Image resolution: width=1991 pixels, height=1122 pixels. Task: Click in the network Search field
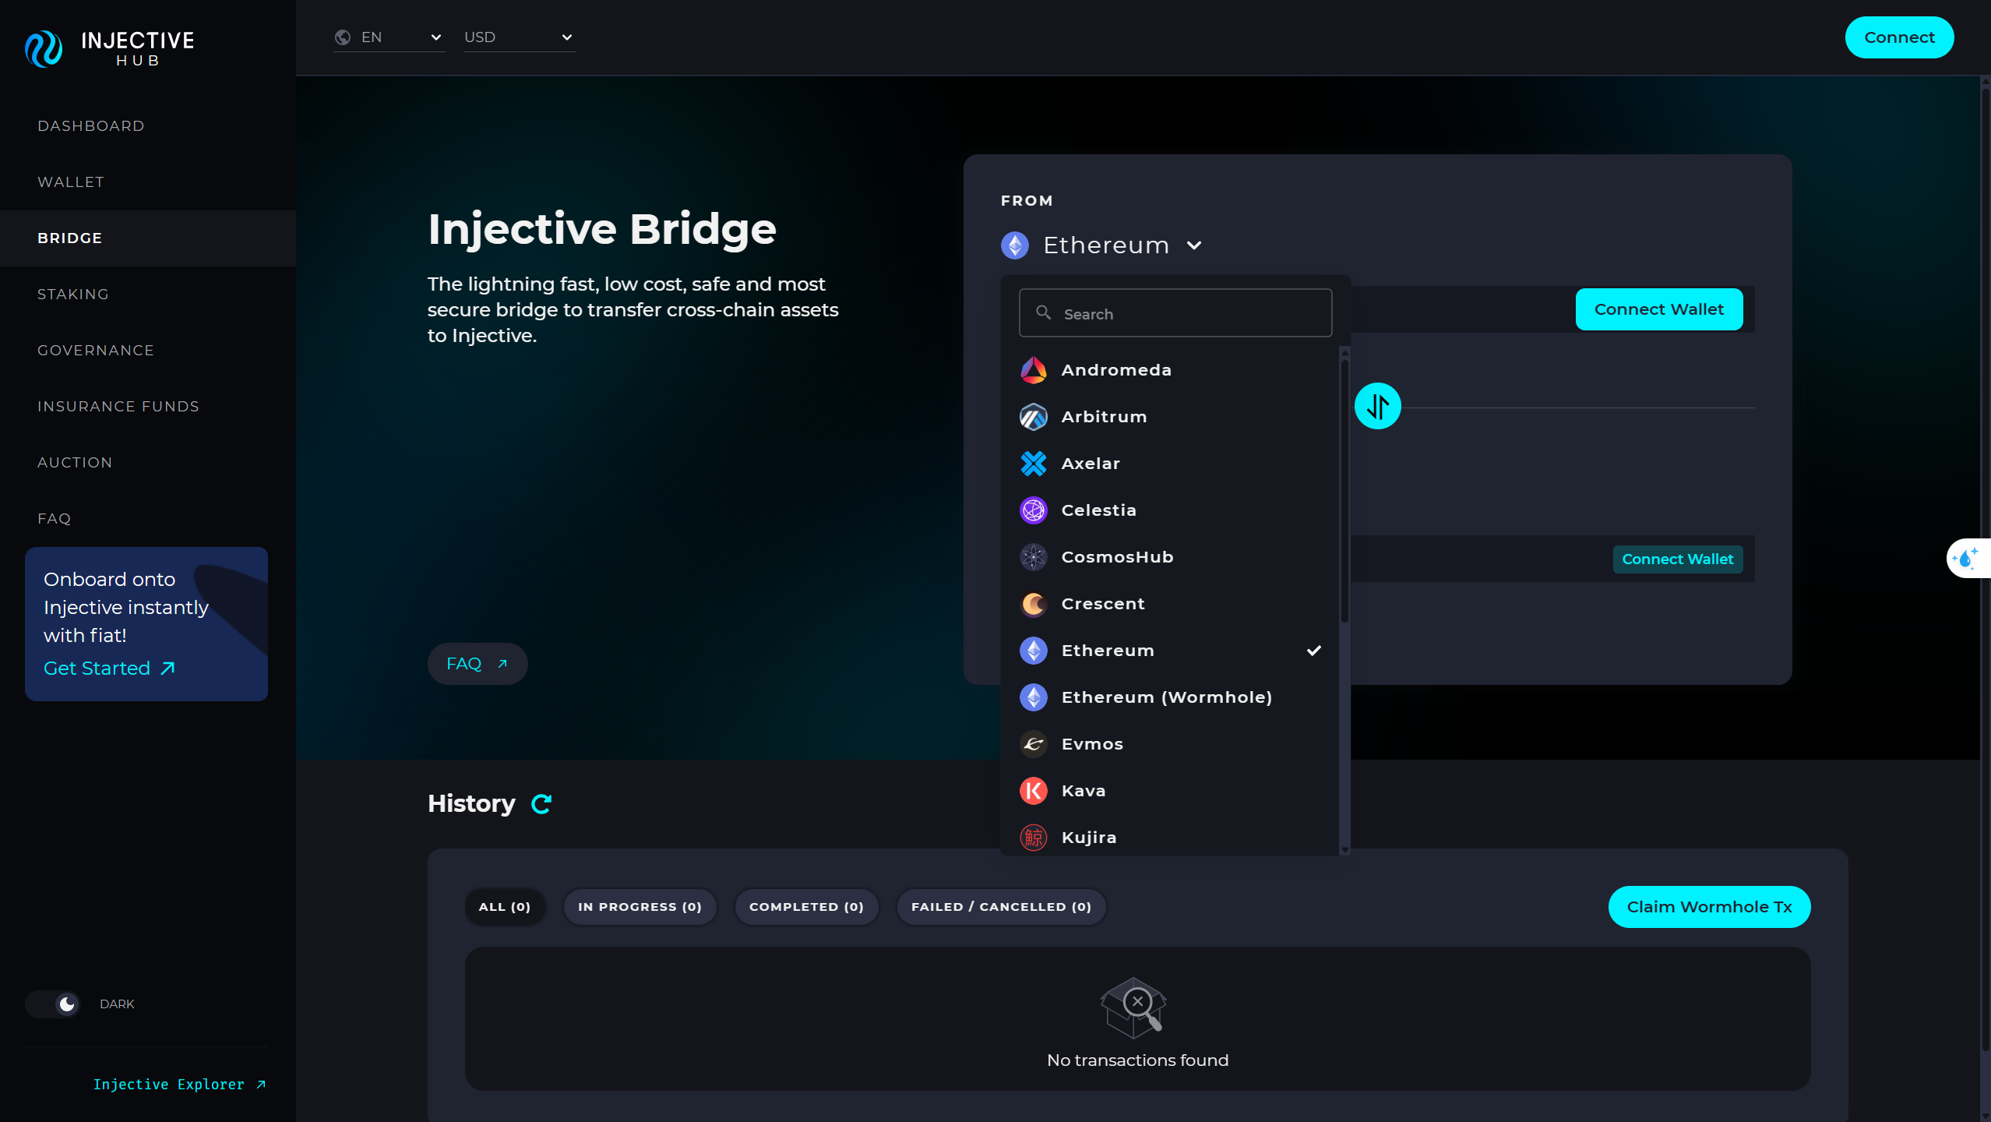coord(1175,313)
